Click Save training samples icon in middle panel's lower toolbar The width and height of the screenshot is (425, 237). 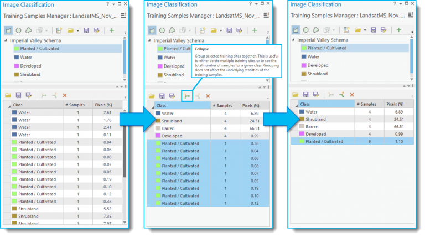162,96
